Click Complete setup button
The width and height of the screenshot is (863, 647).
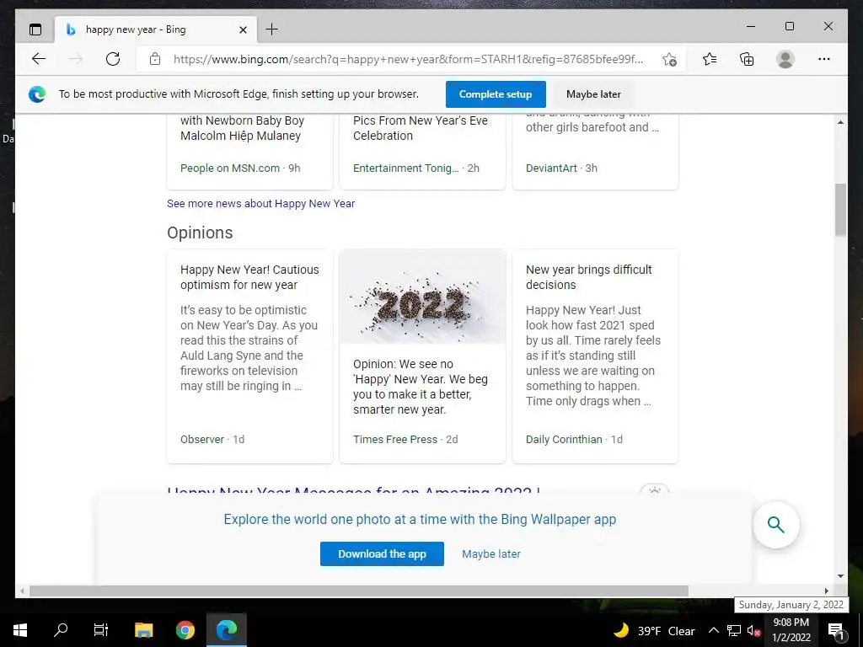pos(496,94)
